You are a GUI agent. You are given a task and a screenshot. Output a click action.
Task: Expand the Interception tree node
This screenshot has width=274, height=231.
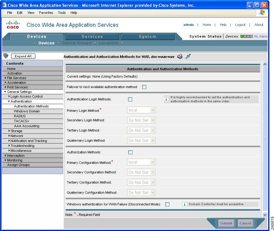coord(6,156)
